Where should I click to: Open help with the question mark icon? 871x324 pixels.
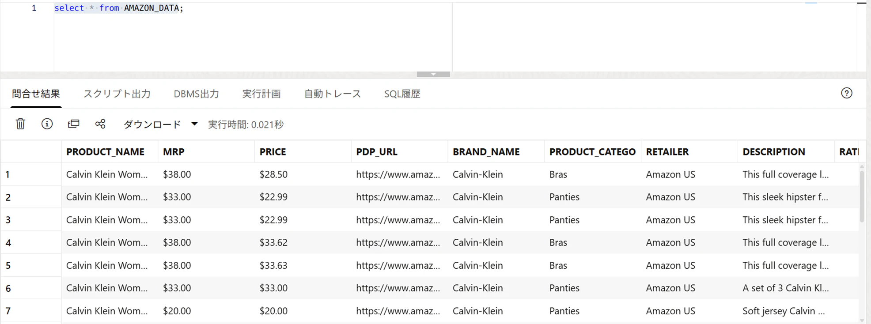[x=846, y=93]
